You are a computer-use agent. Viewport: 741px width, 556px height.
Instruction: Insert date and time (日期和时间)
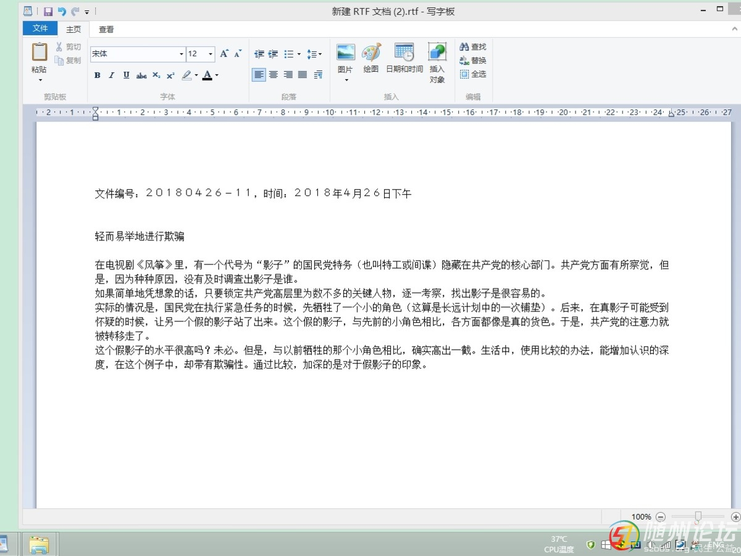(404, 59)
